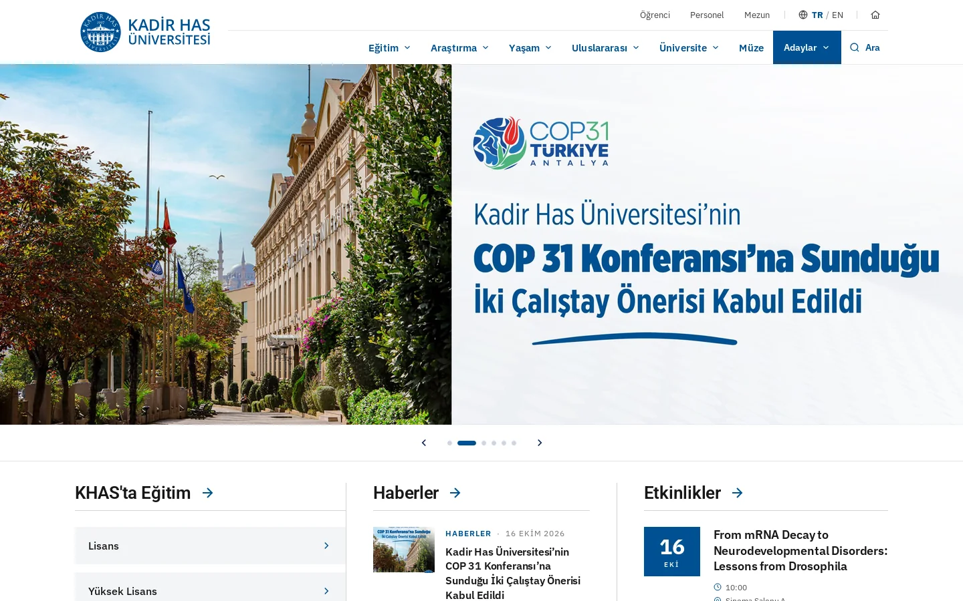Expand the Araştırma menu
Viewport: 963px width, 601px height.
(x=459, y=47)
